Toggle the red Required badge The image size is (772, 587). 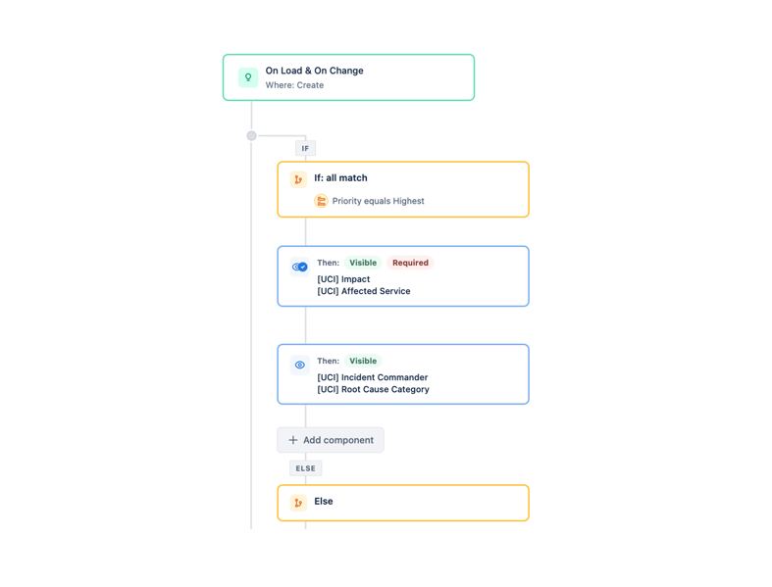point(410,263)
